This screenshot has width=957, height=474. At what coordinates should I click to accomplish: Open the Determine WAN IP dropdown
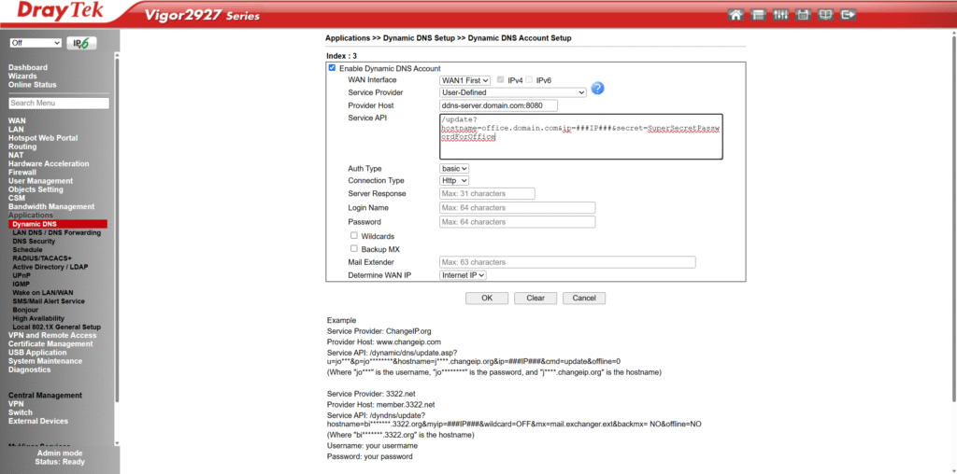463,275
